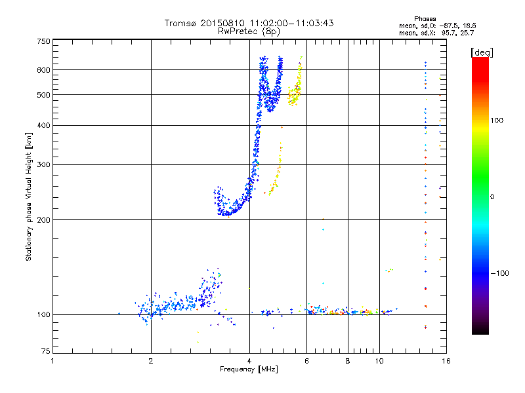The width and height of the screenshot is (525, 393).
Task: Click the 'Stationary phase Virtual Height [km]' y-axis label
Action: coord(28,196)
